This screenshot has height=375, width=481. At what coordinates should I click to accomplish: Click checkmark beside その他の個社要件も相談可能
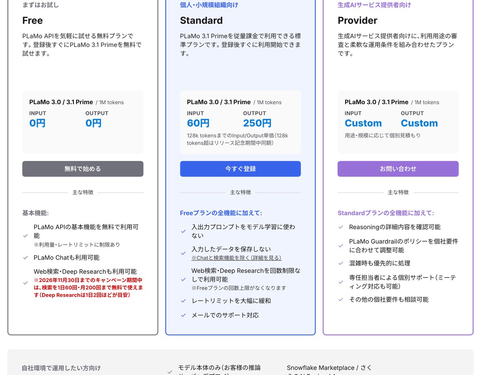[x=341, y=300]
